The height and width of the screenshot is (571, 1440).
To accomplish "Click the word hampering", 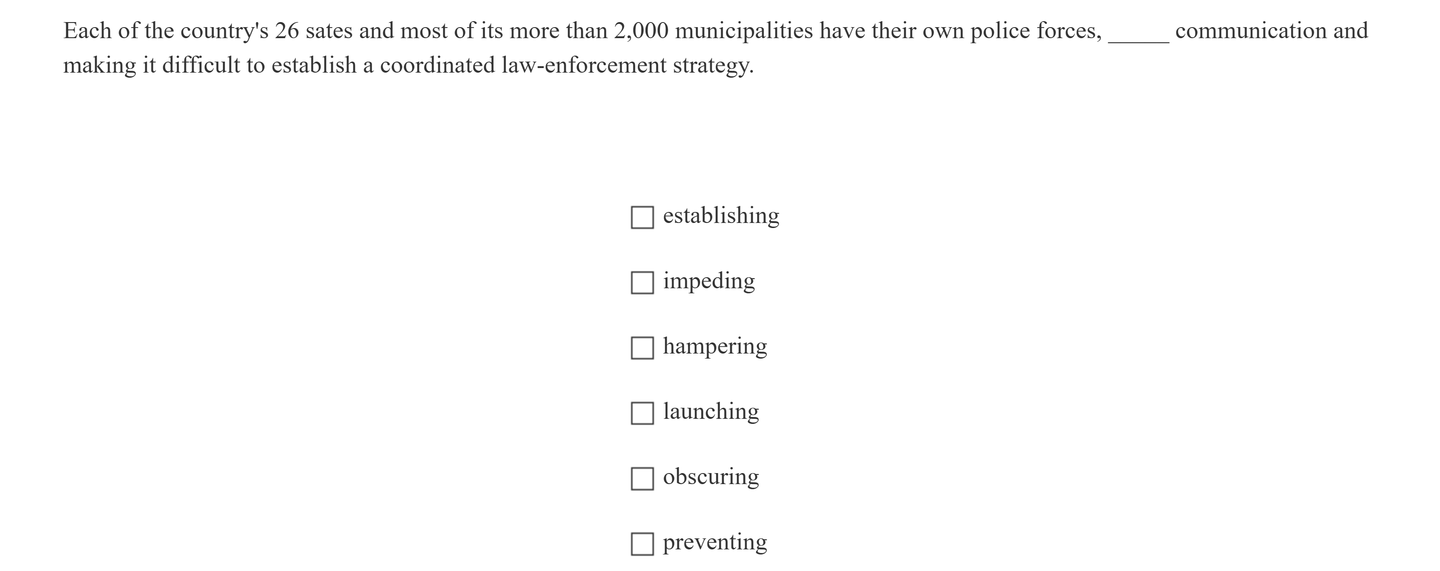I will [715, 345].
